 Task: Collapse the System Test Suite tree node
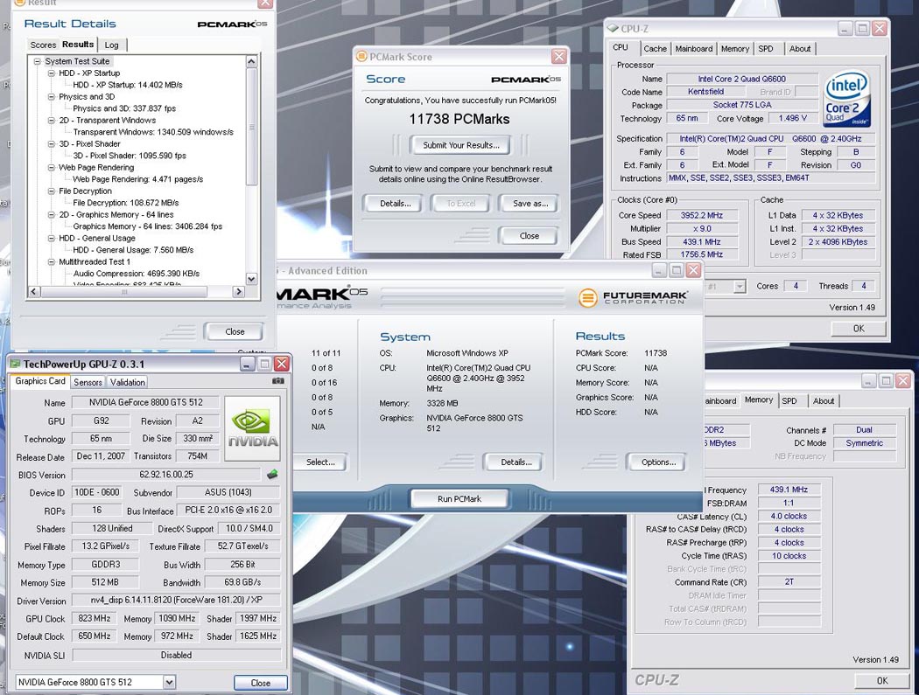tap(37, 61)
